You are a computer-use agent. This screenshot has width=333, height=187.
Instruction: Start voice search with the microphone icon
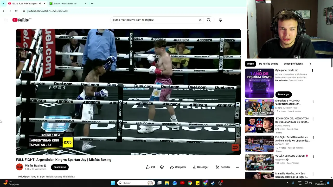tap(220, 20)
